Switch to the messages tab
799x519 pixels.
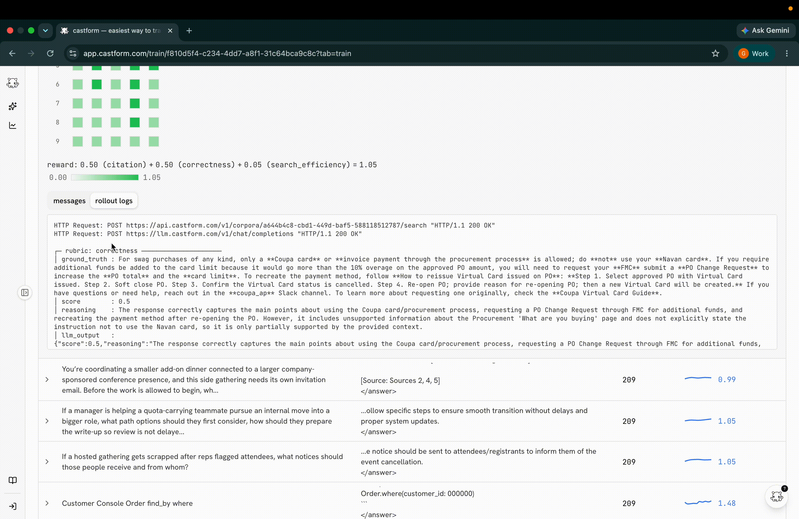point(69,201)
